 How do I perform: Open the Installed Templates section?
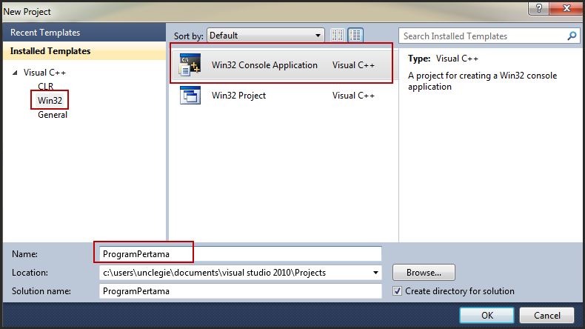click(84, 51)
